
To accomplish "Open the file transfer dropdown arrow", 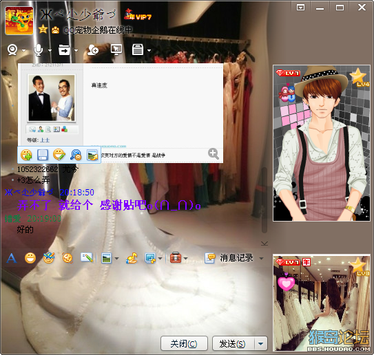I will coord(76,50).
